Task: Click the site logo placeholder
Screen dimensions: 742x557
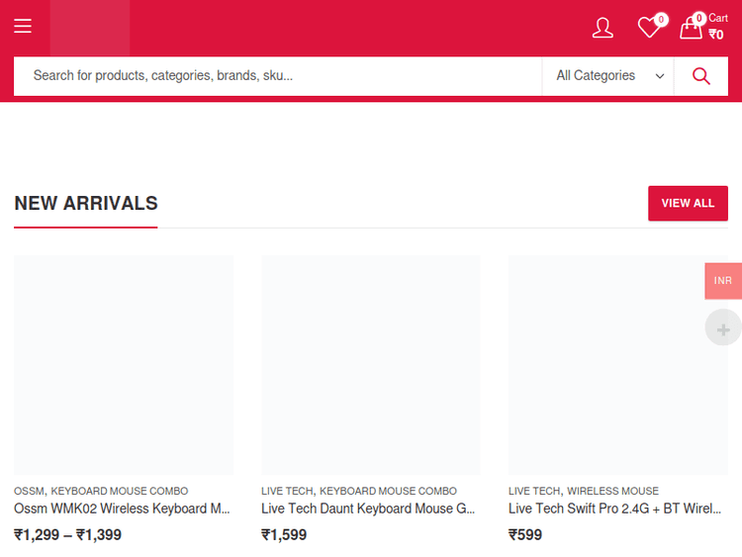Action: (x=90, y=28)
